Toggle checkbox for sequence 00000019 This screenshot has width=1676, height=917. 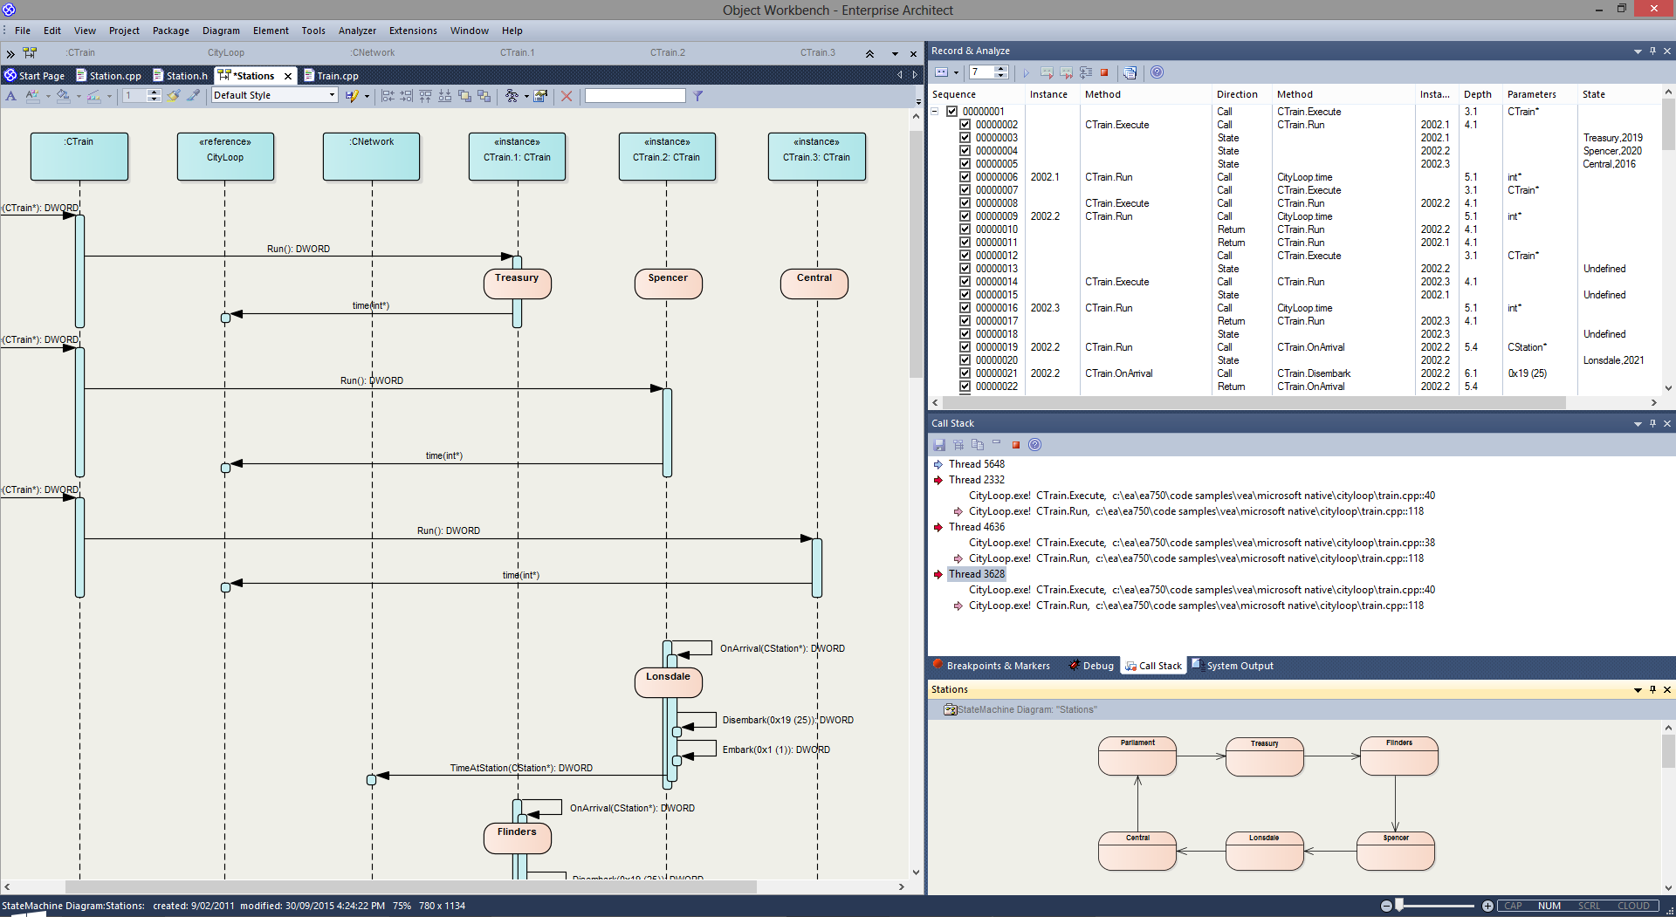tap(965, 347)
